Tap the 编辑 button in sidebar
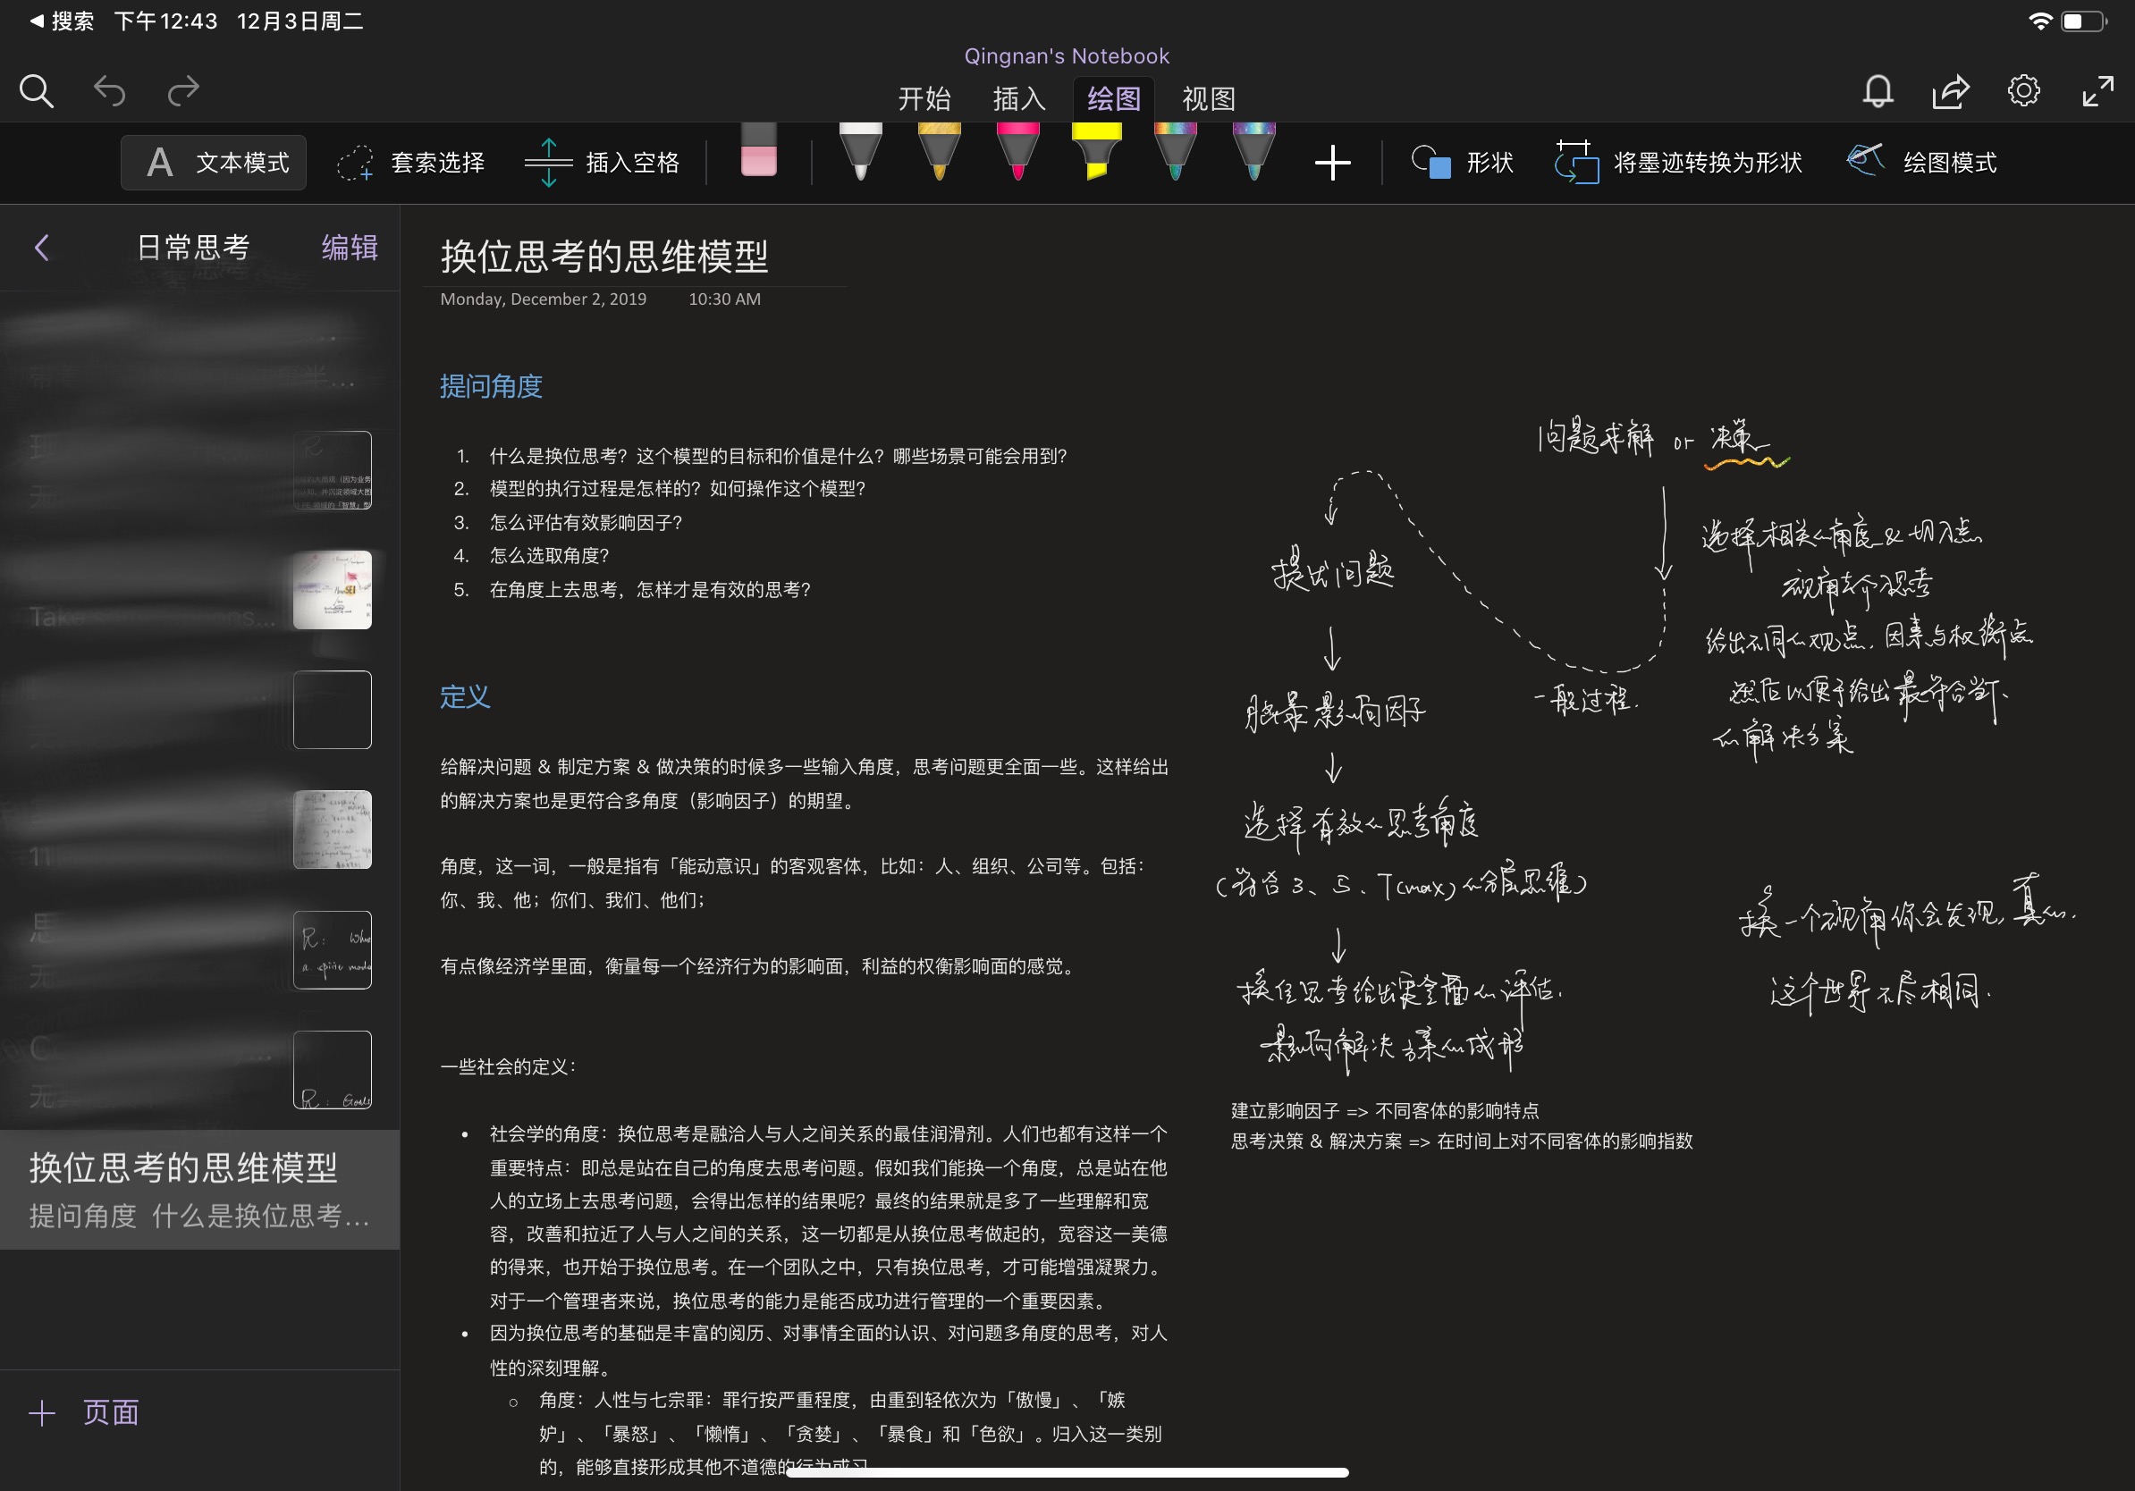This screenshot has height=1491, width=2135. pyautogui.click(x=349, y=248)
